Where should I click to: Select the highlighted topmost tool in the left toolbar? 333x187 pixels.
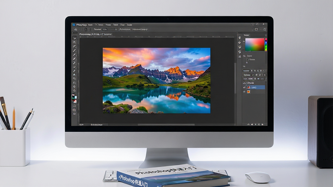point(74,38)
